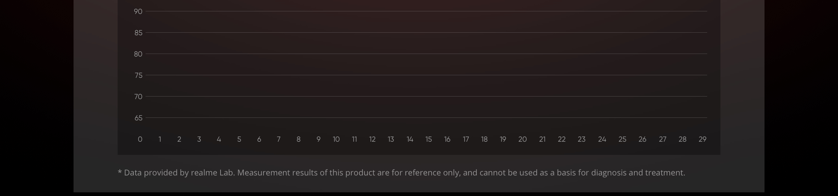Select x-axis tick 27

click(663, 139)
